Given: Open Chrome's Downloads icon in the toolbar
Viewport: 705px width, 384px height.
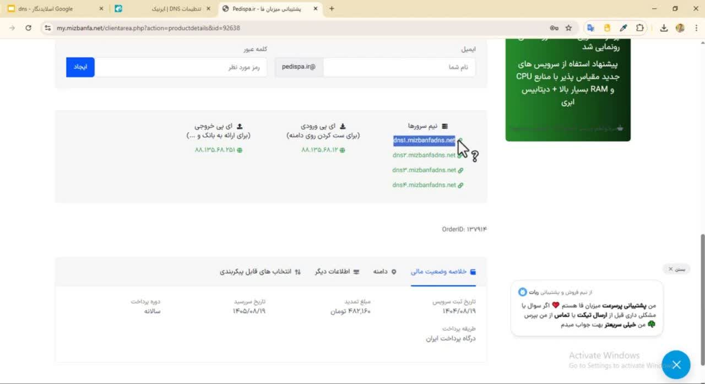Looking at the screenshot, I should (664, 27).
